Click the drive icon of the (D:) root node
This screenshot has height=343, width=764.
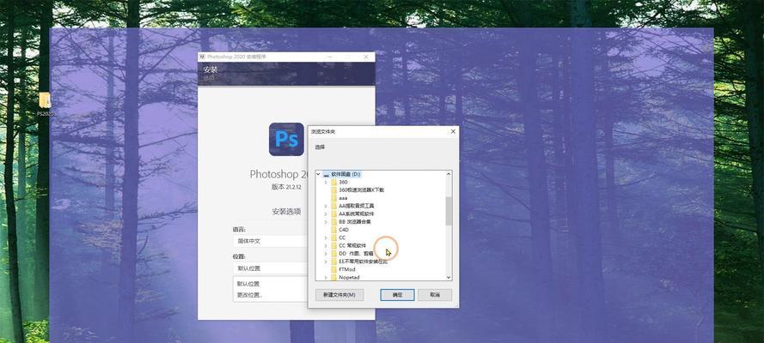(x=326, y=174)
